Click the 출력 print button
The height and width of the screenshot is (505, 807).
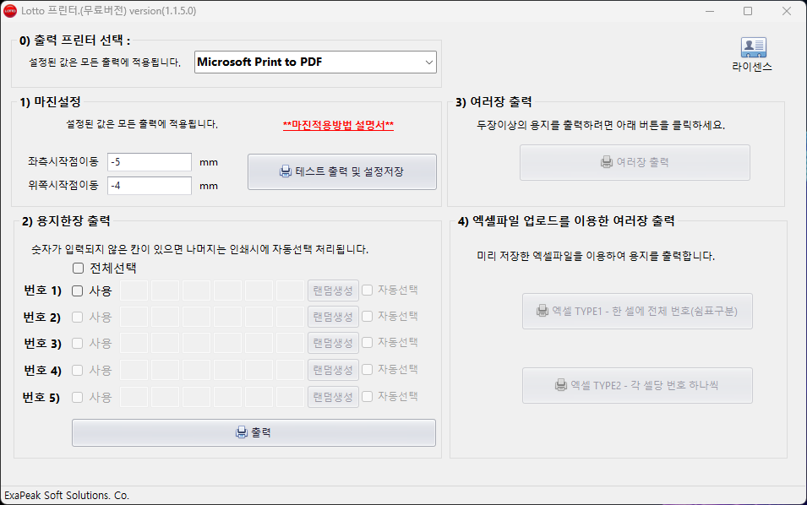[x=254, y=432]
